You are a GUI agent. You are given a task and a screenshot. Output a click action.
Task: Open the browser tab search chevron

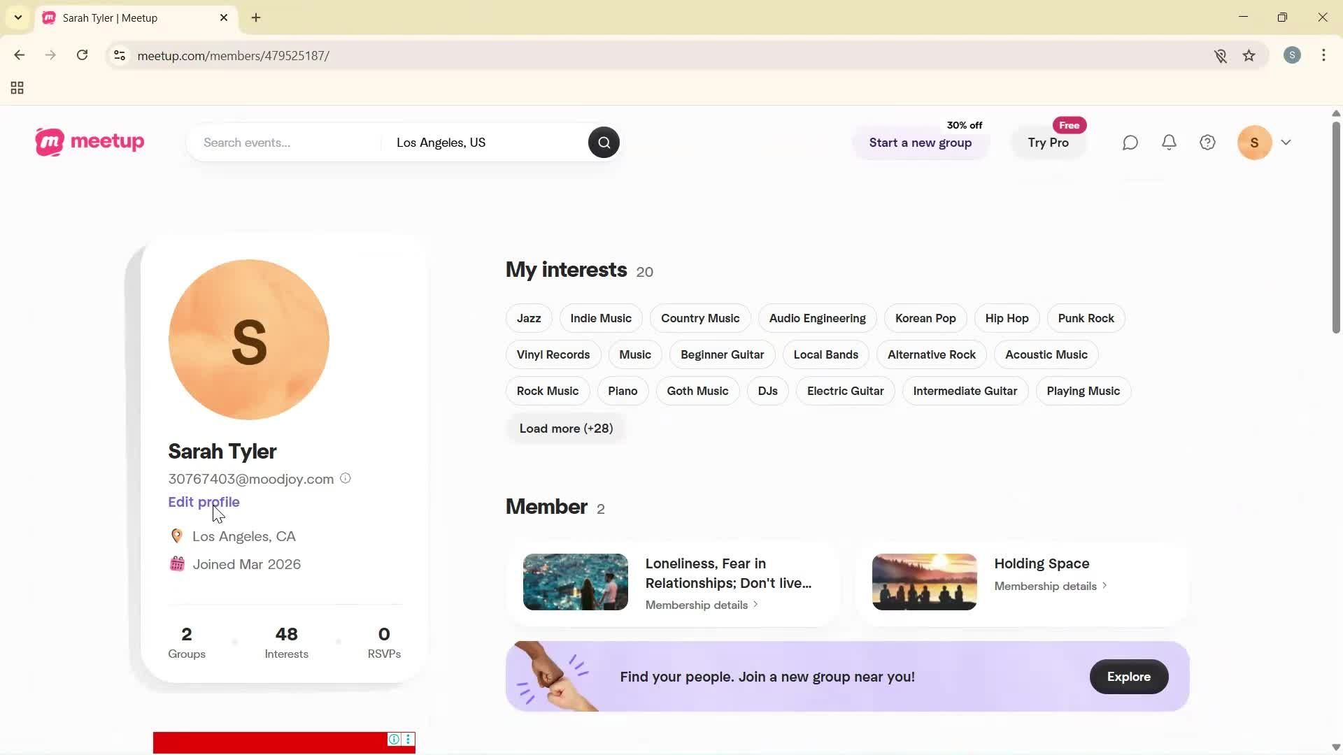(x=17, y=17)
